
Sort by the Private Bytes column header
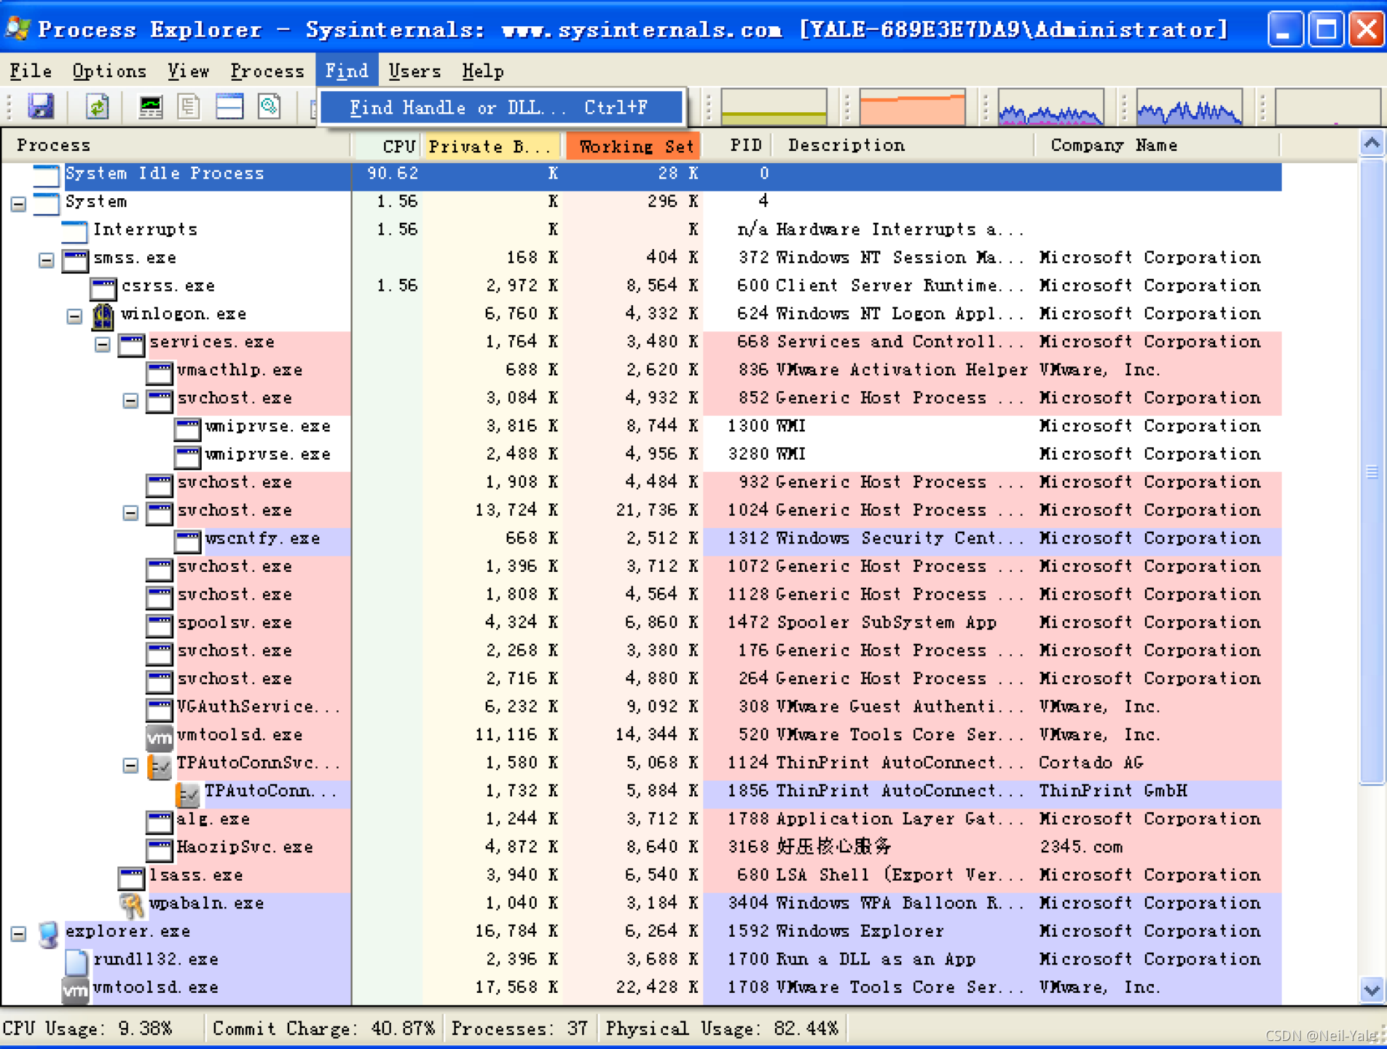491,145
